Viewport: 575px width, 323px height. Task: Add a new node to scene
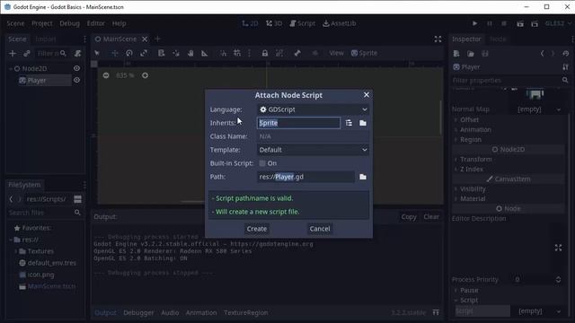click(13, 54)
